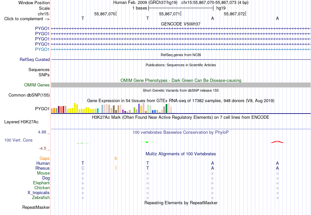Click the '1 bases' scale bar label
This screenshot has height=215, width=311.
coord(140,8)
